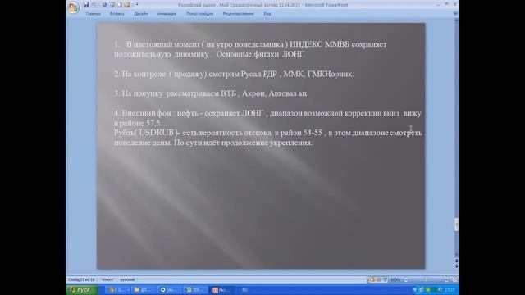Open the first grouped taskbar button
The height and width of the screenshot is (295, 525).
pyautogui.click(x=118, y=290)
